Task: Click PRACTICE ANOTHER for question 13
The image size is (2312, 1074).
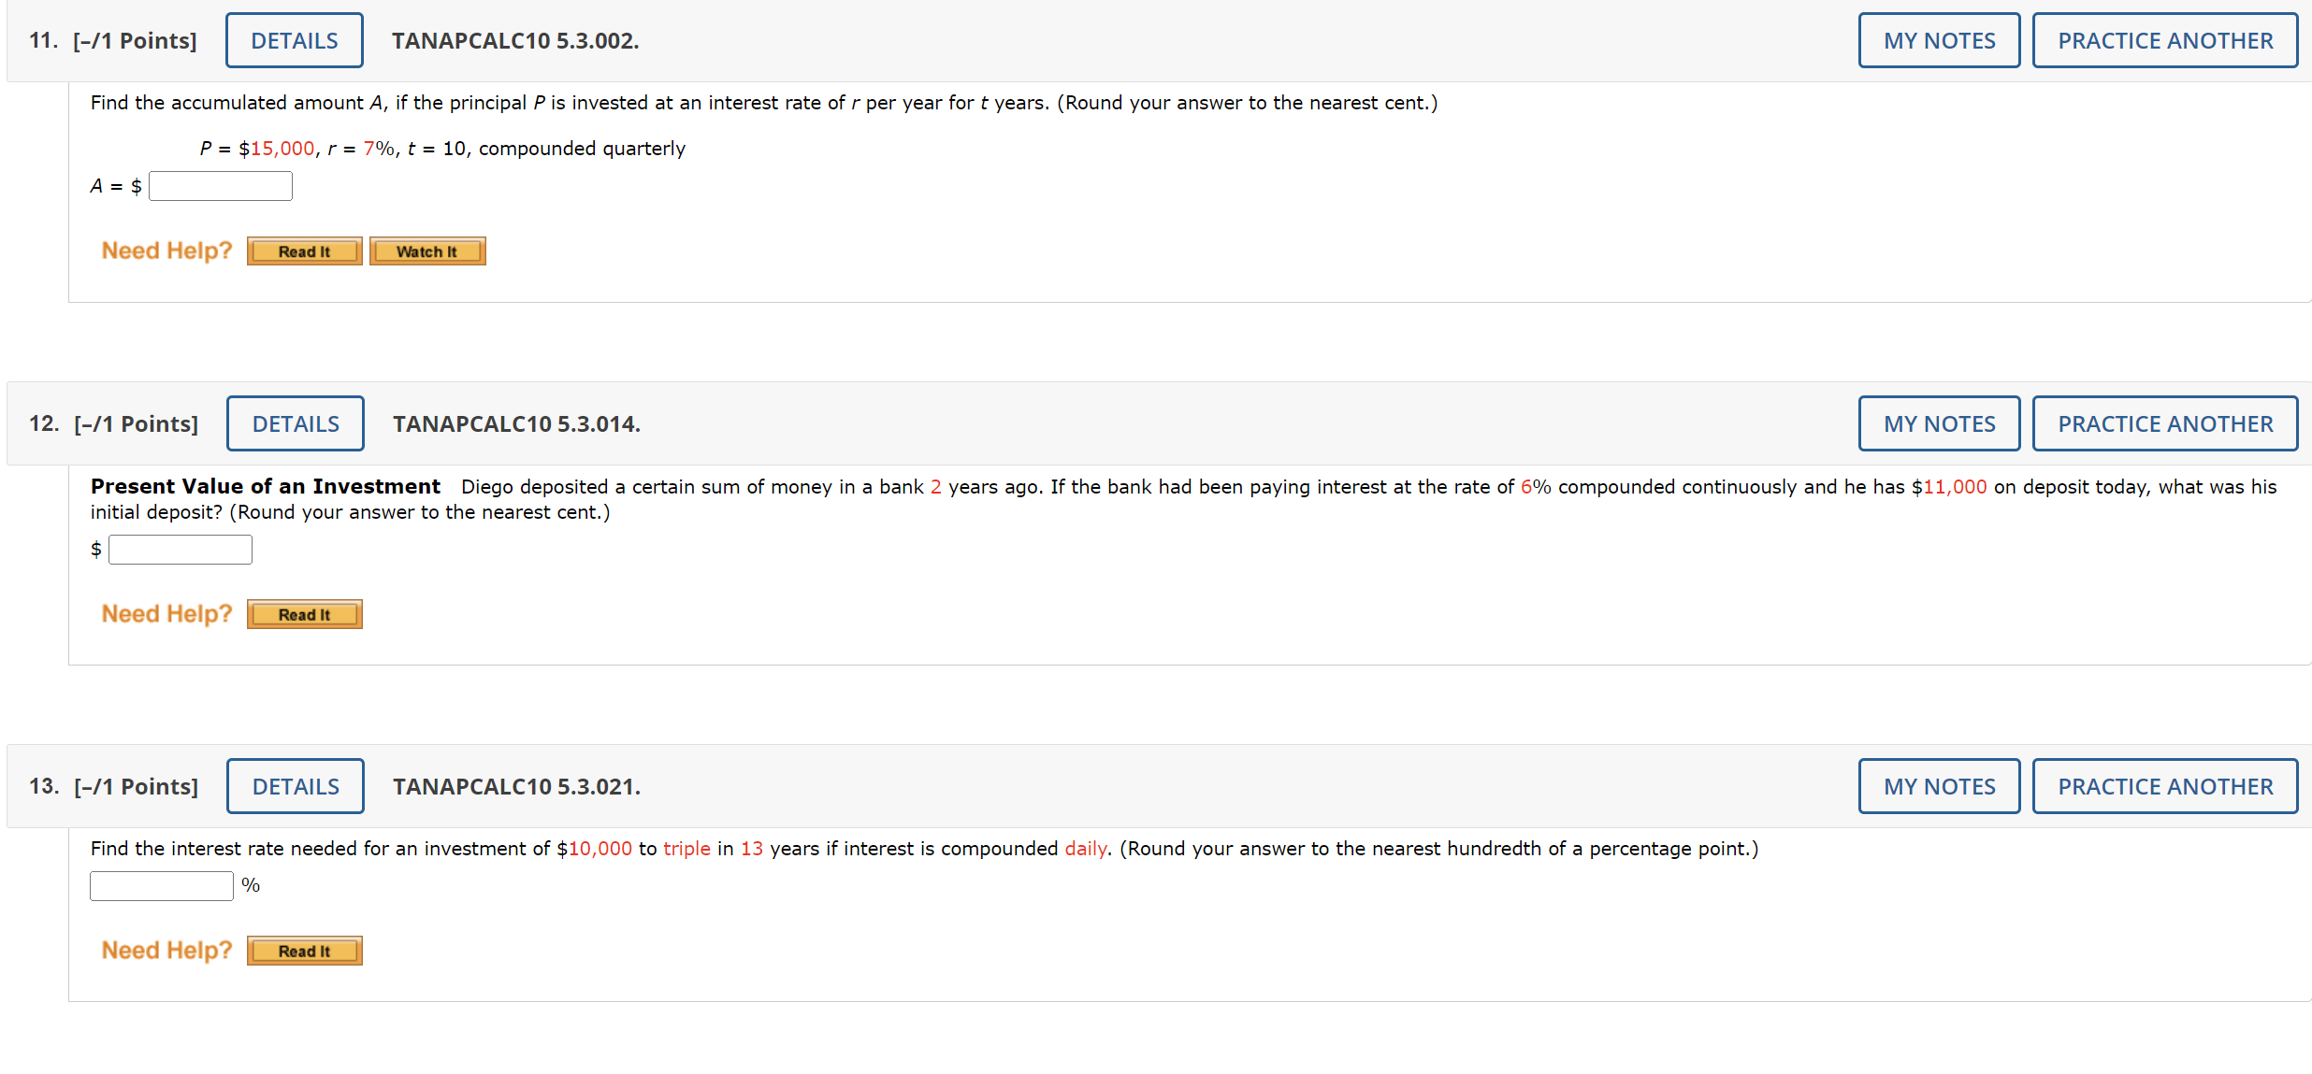Action: pos(2164,786)
